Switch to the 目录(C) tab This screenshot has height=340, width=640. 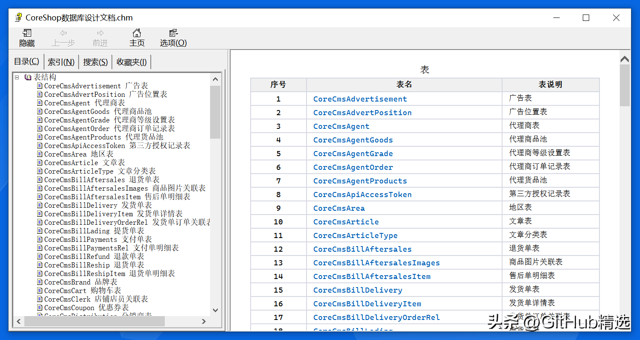coord(26,62)
